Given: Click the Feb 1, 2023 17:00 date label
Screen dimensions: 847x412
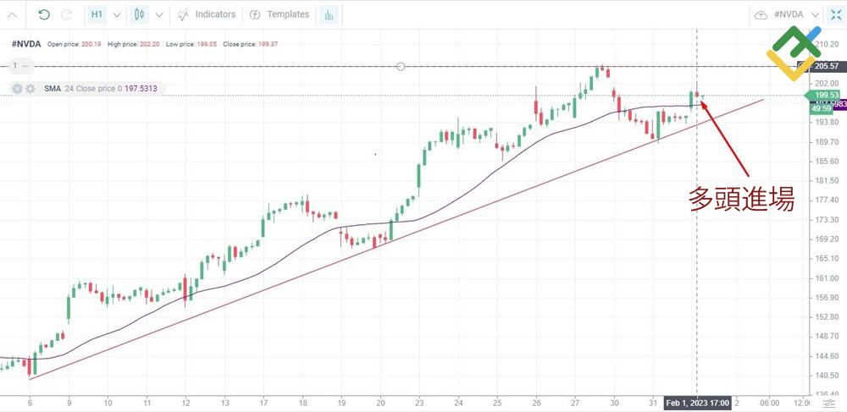Looking at the screenshot, I should pyautogui.click(x=697, y=404).
